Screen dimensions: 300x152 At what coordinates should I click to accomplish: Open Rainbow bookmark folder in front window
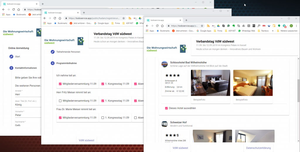tap(263, 31)
